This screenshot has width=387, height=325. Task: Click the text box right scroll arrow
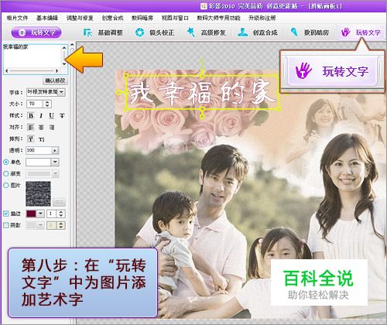tap(57, 70)
